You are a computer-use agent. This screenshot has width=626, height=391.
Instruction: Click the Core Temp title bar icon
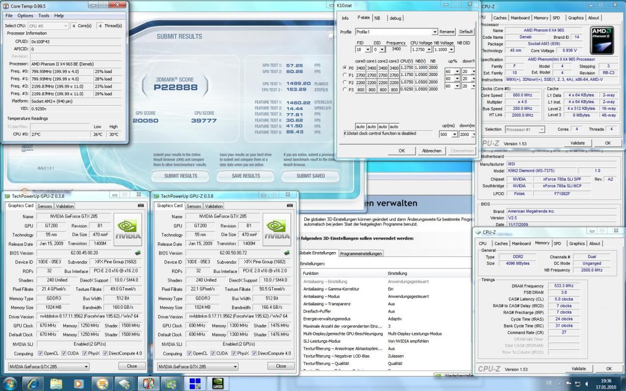coord(6,5)
